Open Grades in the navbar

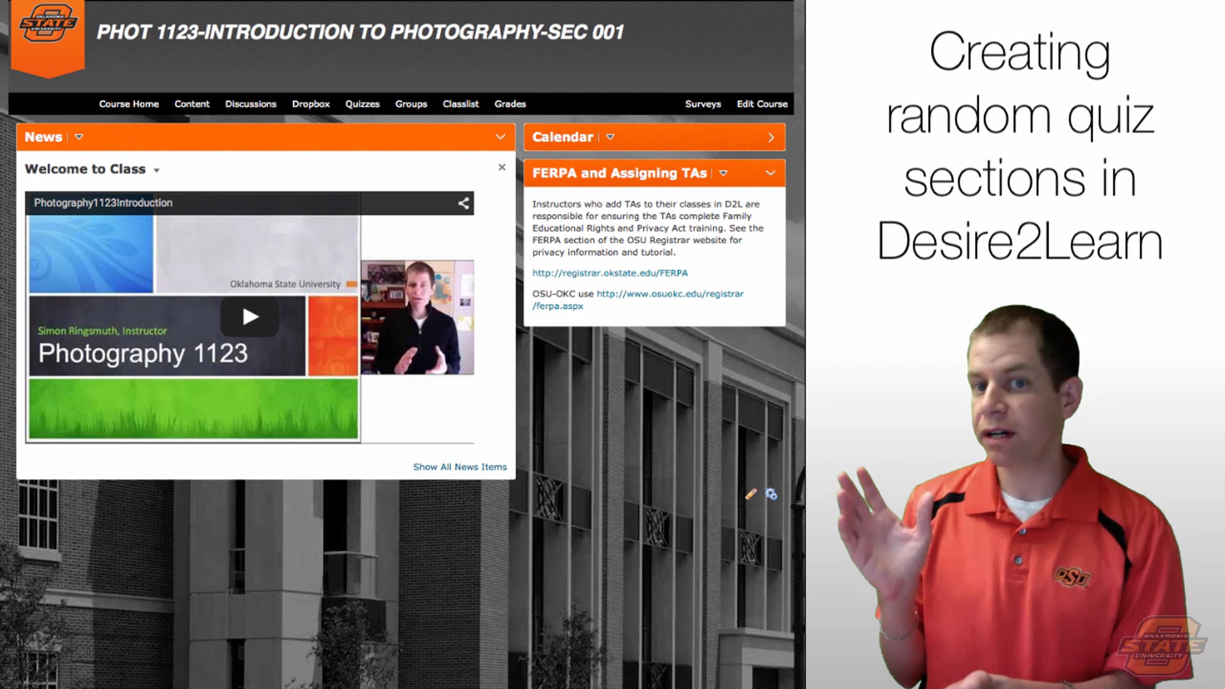510,104
